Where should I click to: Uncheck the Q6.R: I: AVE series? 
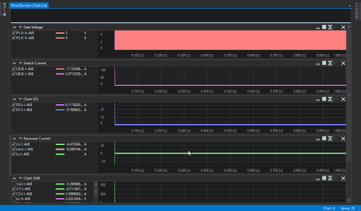[13, 74]
